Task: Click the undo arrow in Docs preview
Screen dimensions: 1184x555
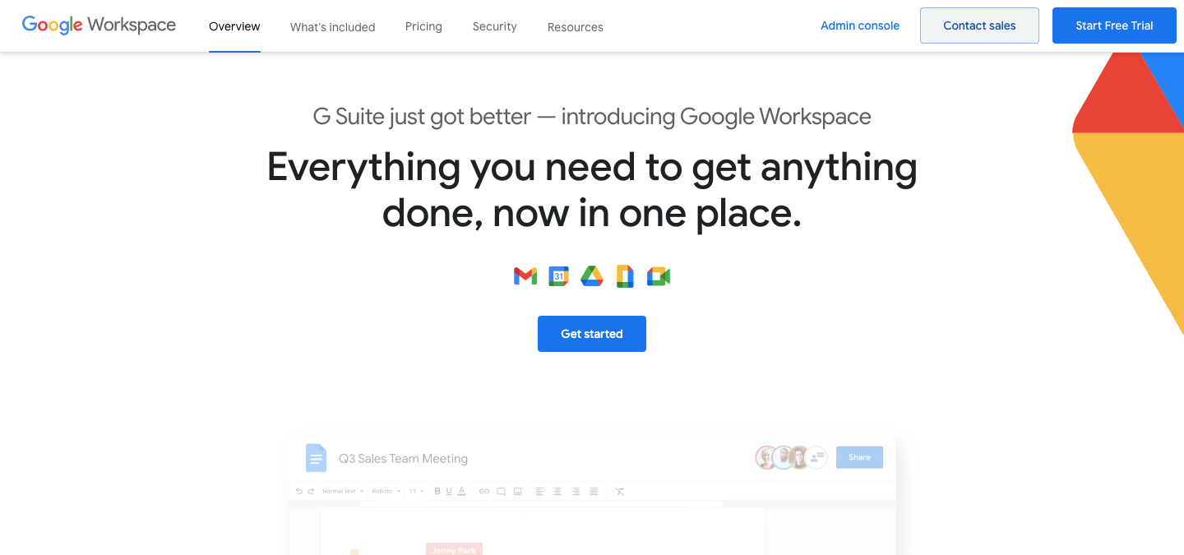Action: pos(299,492)
